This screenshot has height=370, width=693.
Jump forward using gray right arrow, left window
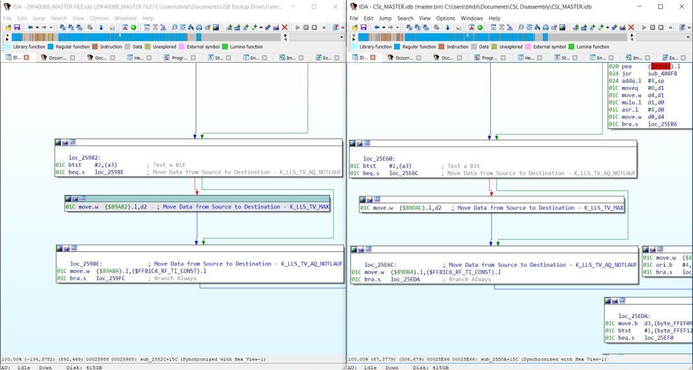point(44,28)
